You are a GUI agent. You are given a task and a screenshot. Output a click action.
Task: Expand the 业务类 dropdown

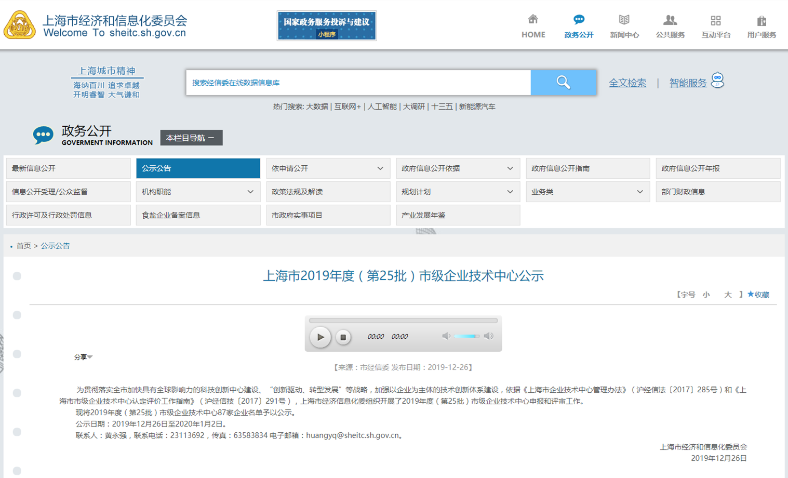point(639,192)
